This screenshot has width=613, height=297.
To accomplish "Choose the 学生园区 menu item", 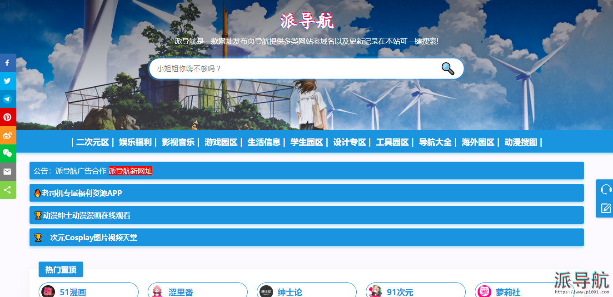I will (x=307, y=142).
